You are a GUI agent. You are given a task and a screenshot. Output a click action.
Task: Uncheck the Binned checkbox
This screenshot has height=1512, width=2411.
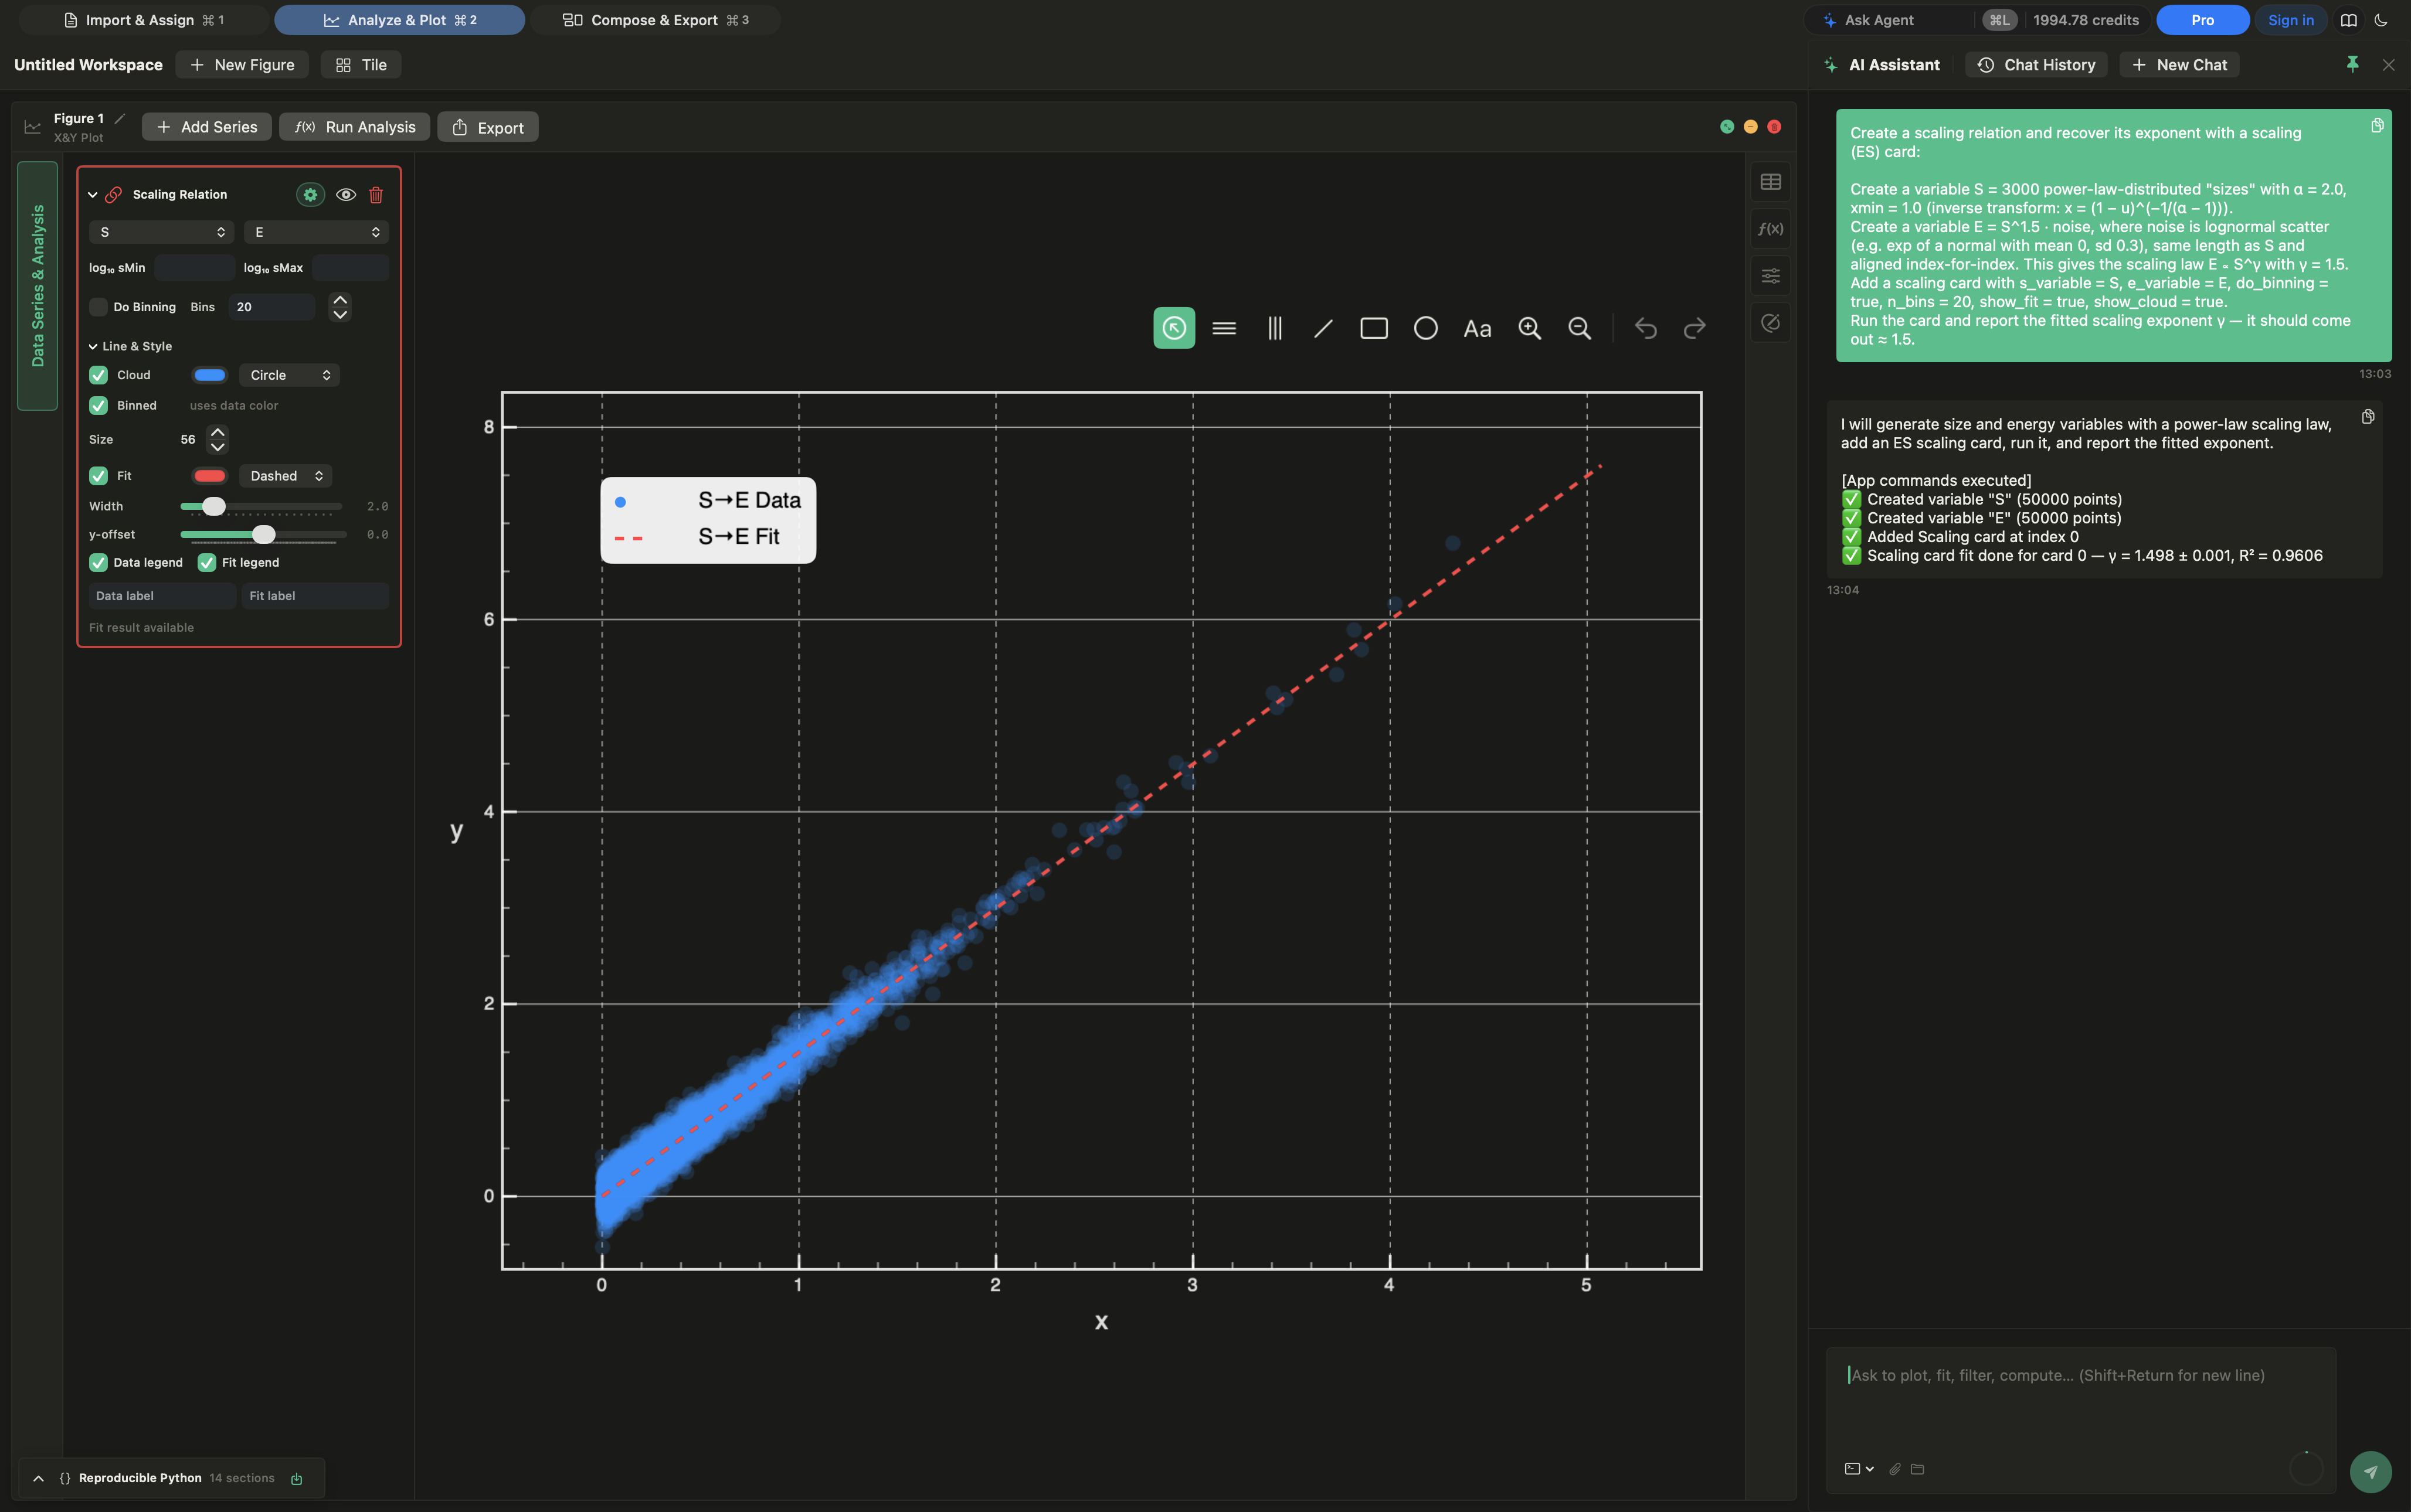(x=98, y=405)
